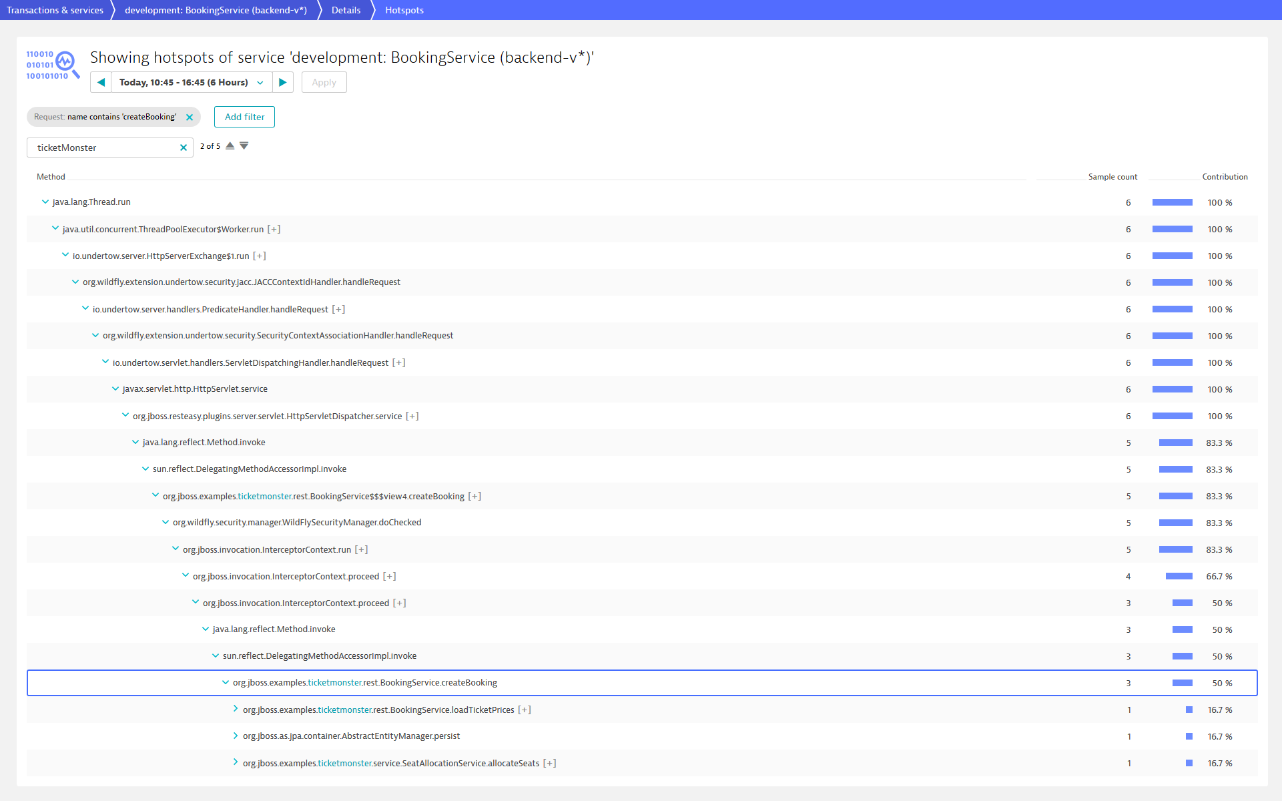
Task: Jump to previous search match arrow
Action: [230, 146]
